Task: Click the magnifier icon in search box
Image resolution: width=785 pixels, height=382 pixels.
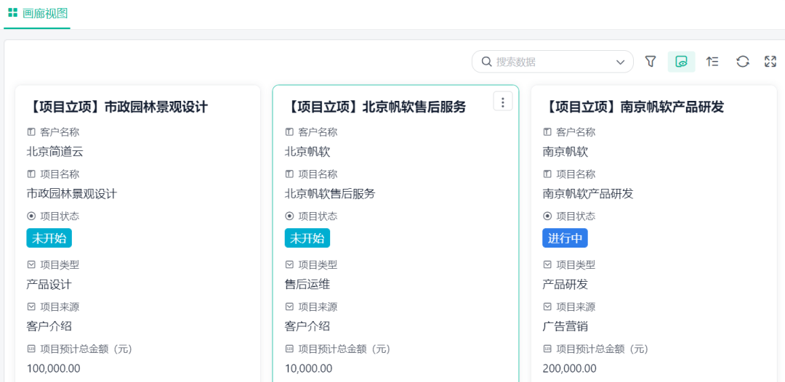Action: [x=486, y=62]
